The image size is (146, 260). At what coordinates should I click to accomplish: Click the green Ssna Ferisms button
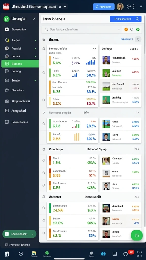click(19, 234)
